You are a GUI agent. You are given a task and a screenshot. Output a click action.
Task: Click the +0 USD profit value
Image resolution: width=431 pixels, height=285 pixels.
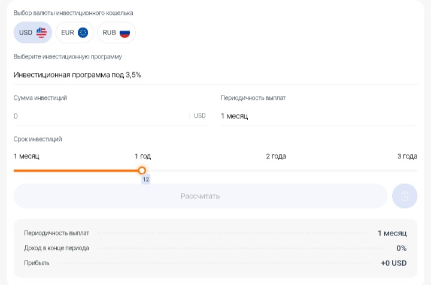[393, 263]
